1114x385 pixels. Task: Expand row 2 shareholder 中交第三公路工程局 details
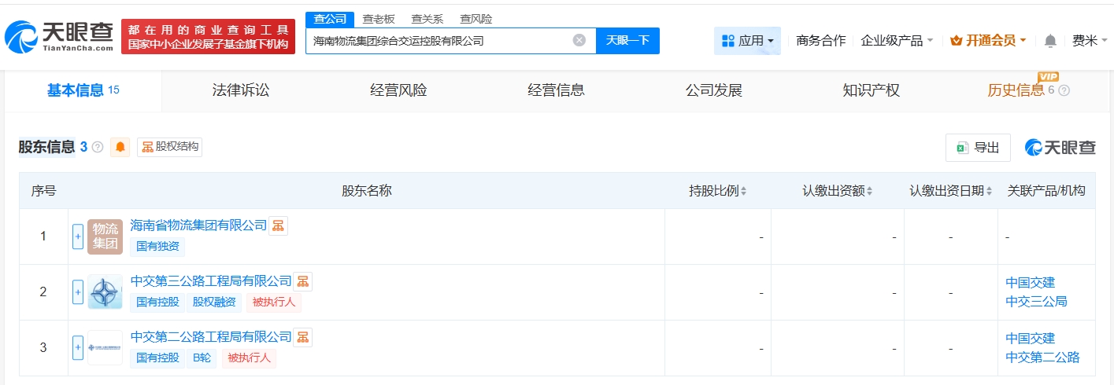[x=78, y=292]
